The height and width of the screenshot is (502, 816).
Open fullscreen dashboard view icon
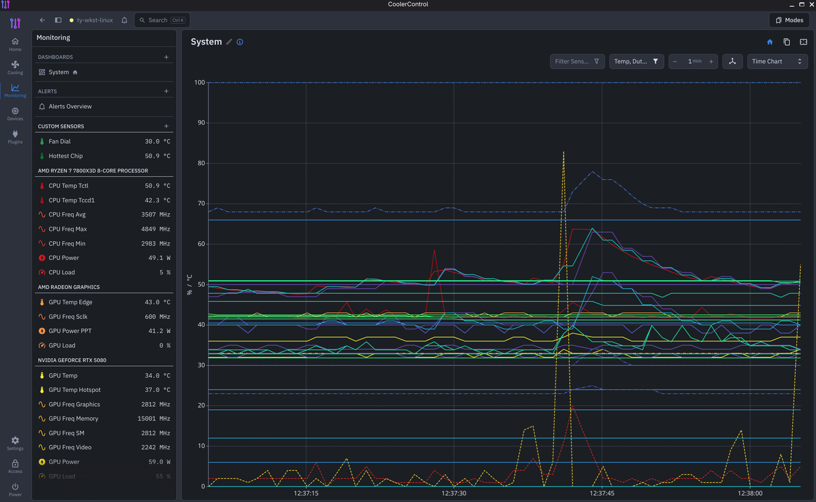(x=804, y=42)
